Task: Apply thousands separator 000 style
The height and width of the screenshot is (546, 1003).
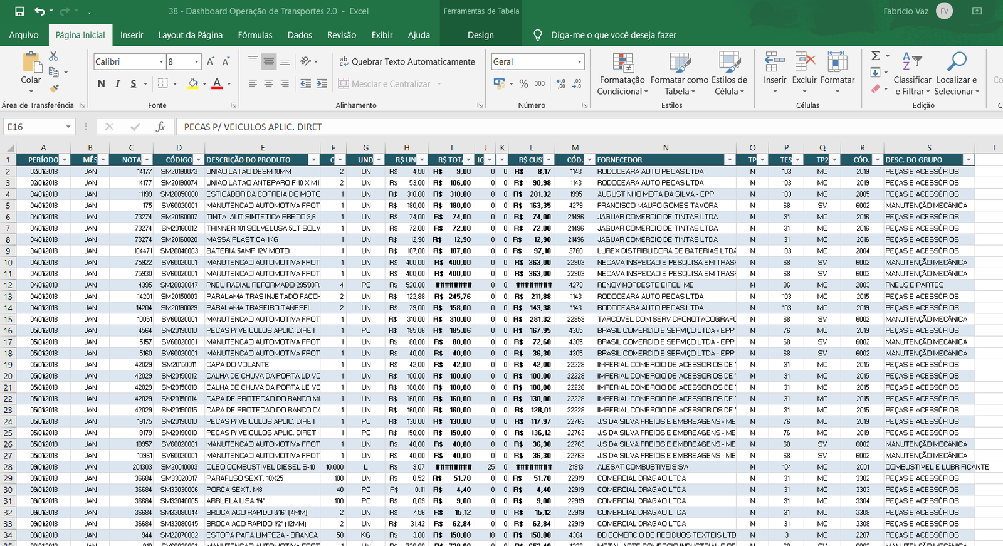Action: pos(540,83)
